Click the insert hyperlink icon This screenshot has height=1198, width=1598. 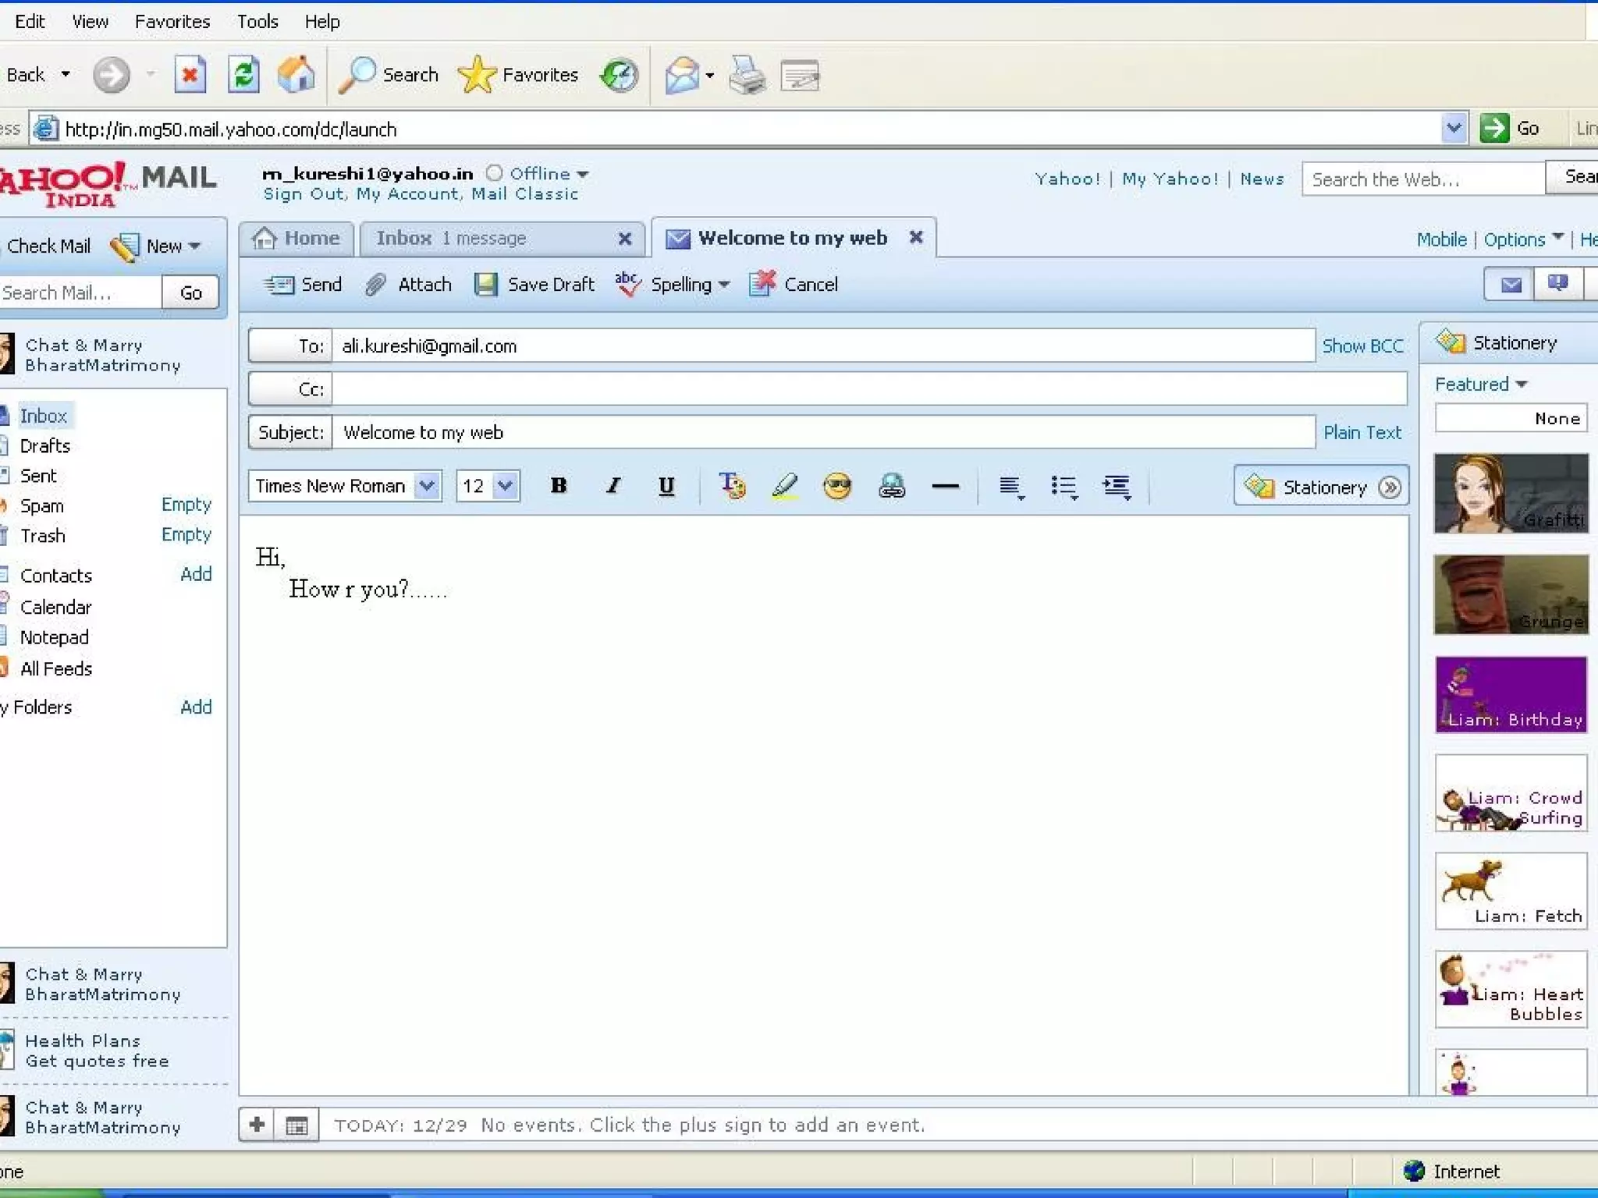tap(891, 486)
